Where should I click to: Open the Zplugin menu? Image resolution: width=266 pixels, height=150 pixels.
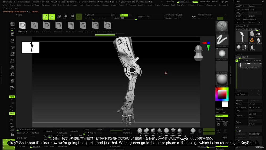tap(192, 5)
